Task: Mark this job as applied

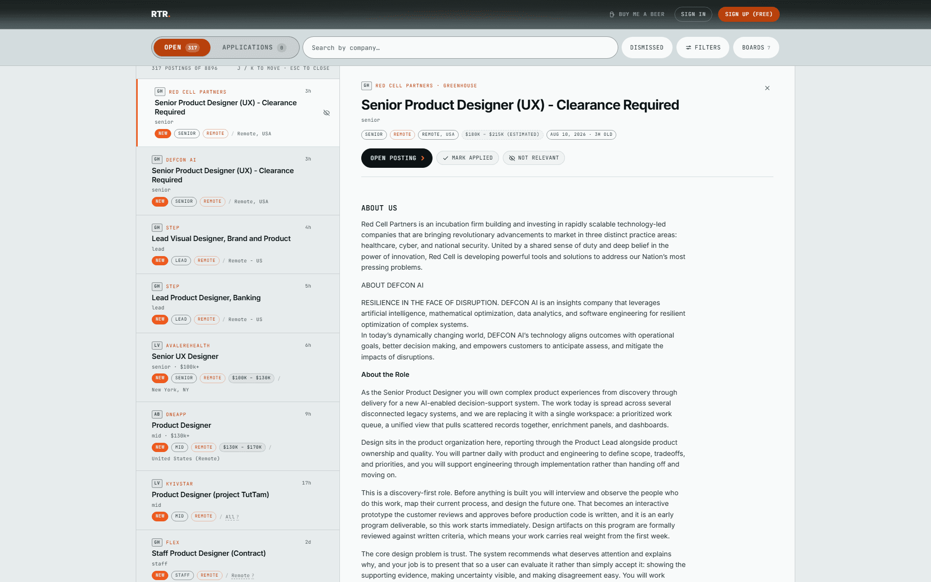Action: pyautogui.click(x=467, y=158)
